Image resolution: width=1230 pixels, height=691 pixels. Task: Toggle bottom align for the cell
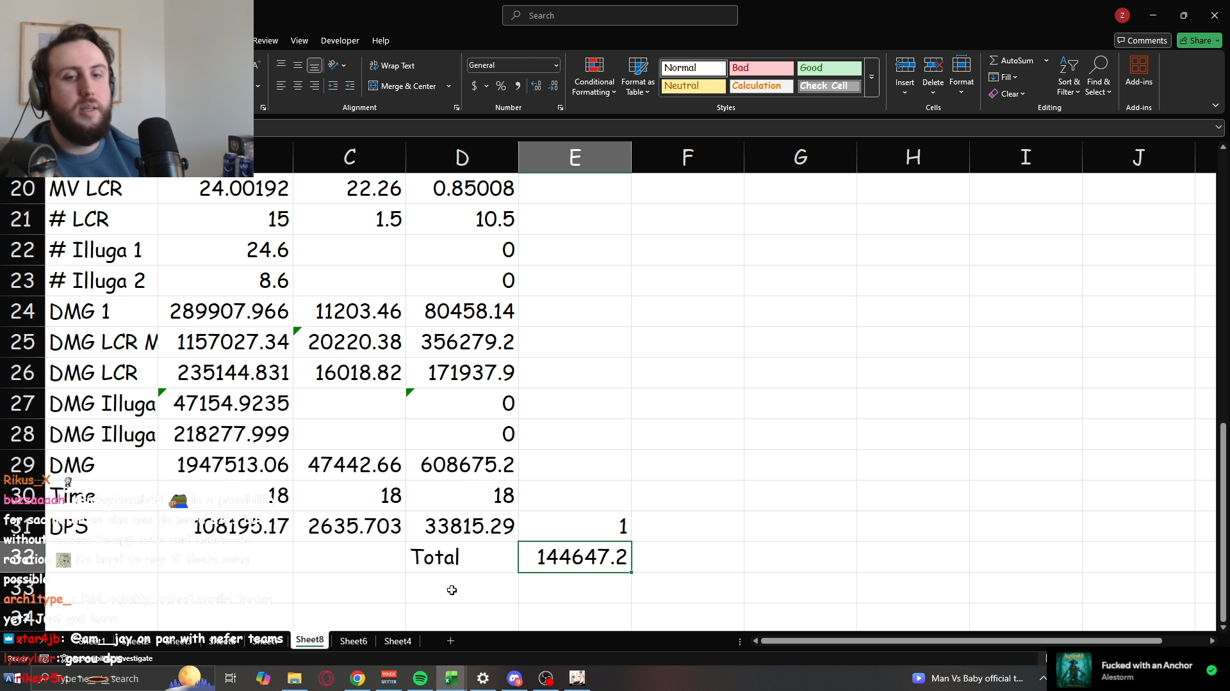pos(314,65)
